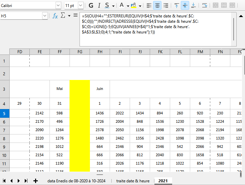Click the split cells icon

click(232, 5)
